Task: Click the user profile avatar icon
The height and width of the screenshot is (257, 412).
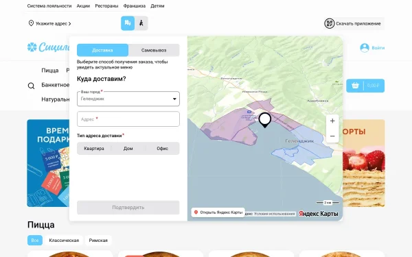Action: click(x=365, y=48)
